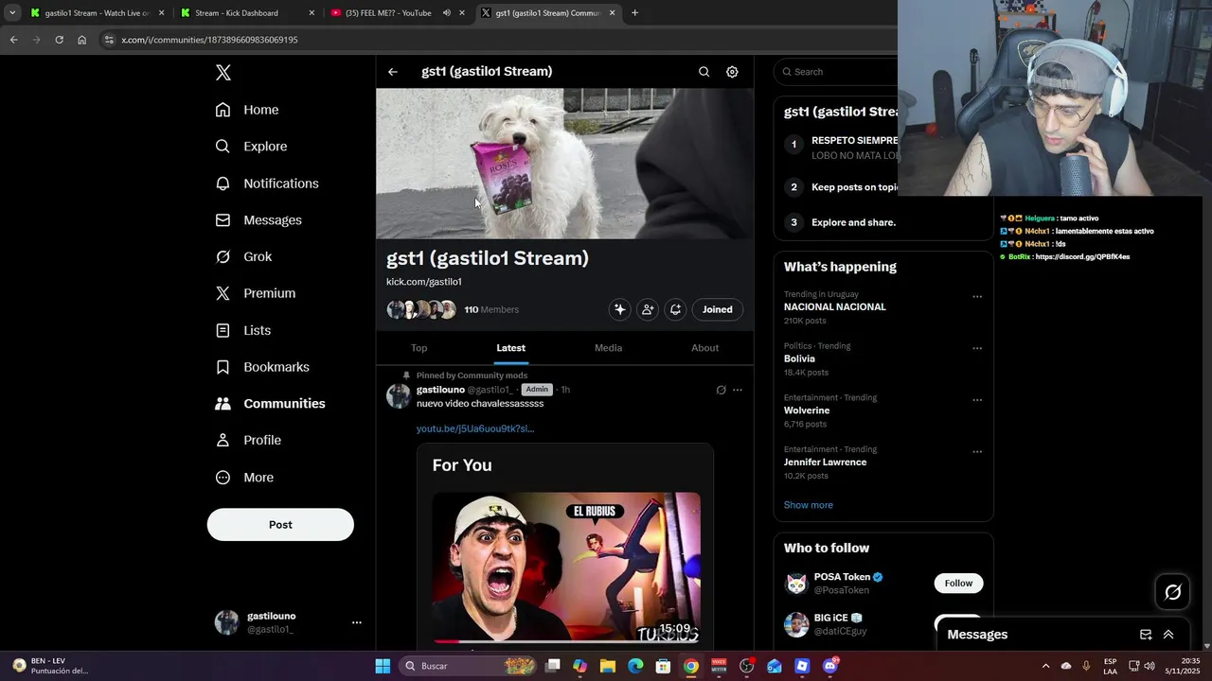Switch to the Top tab
Image resolution: width=1212 pixels, height=681 pixels.
[x=419, y=348]
